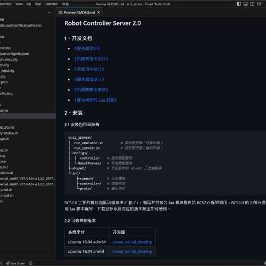Open the Go menu
266x266 pixels.
pyautogui.click(x=29, y=4)
